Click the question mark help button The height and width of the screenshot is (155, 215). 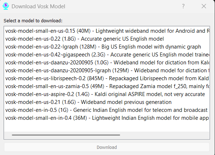183,6
